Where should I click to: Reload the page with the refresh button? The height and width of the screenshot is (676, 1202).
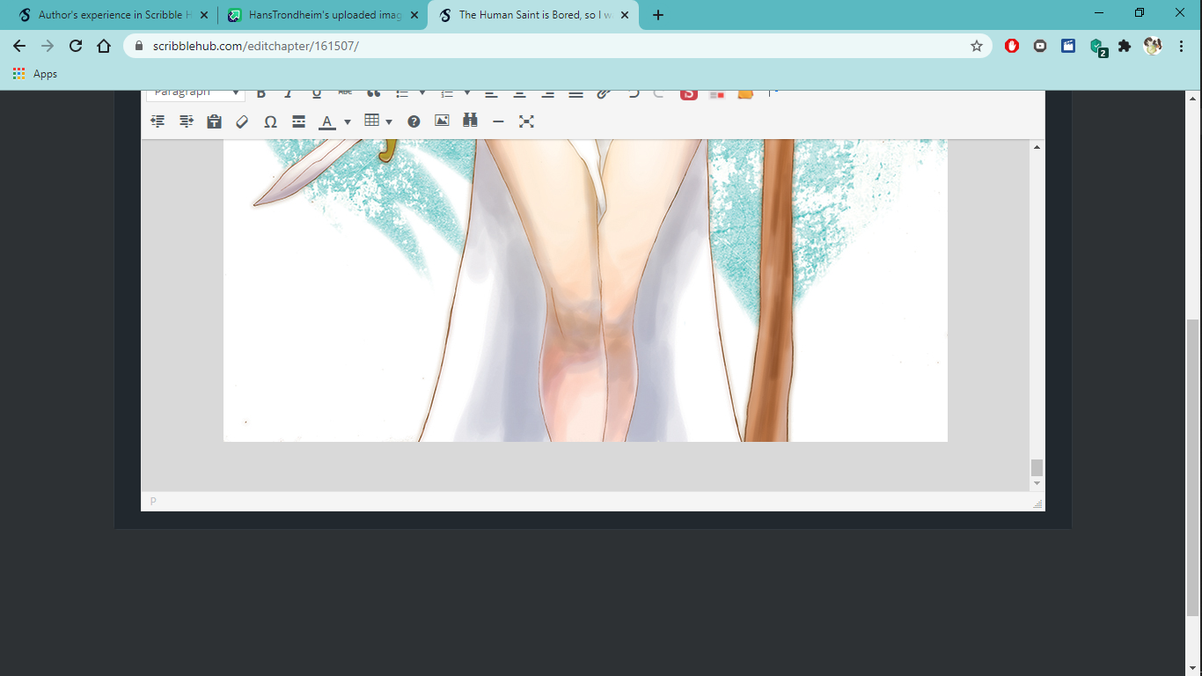click(76, 46)
